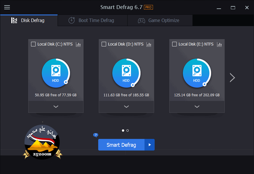Close the Smart Defrag window
This screenshot has height=174, width=254.
(247, 8)
